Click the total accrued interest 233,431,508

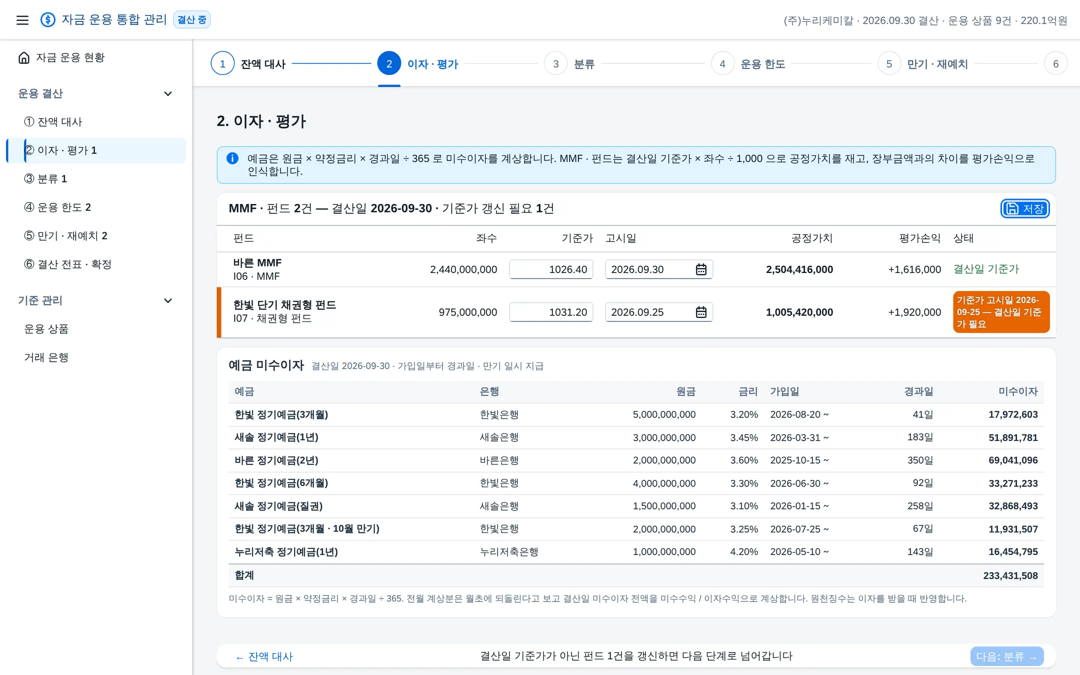(x=1010, y=575)
